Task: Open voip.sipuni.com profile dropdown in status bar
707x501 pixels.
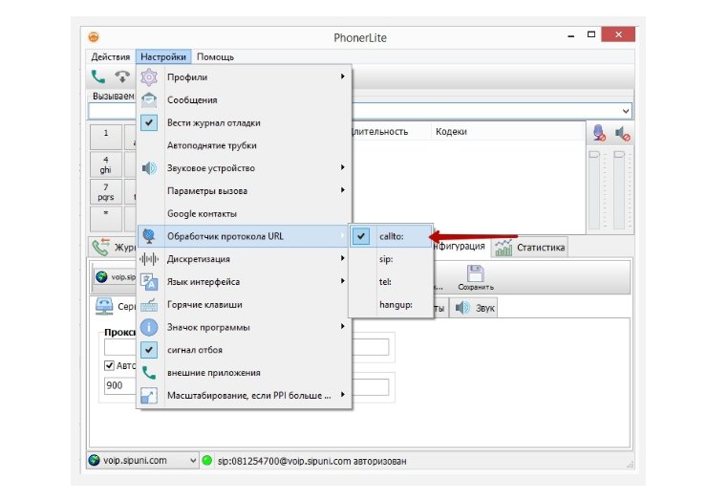Action: click(x=142, y=461)
